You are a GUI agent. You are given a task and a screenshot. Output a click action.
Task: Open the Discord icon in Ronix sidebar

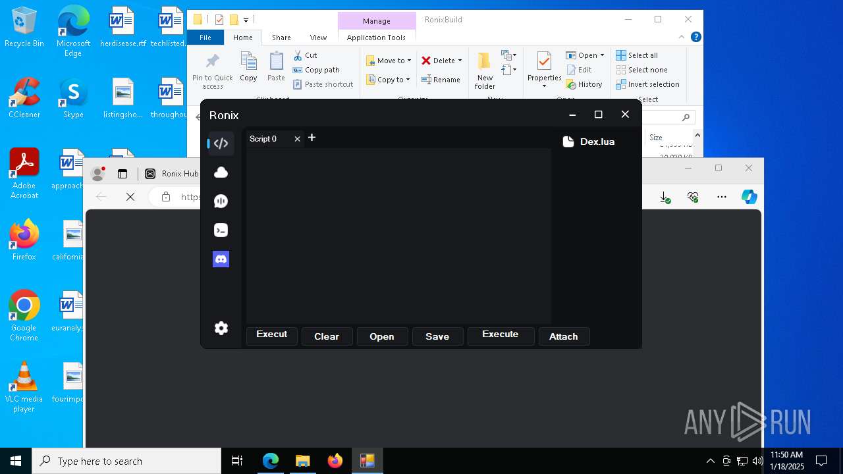click(x=221, y=259)
